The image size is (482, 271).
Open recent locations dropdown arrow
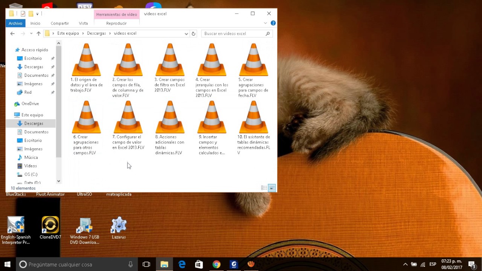(31, 33)
